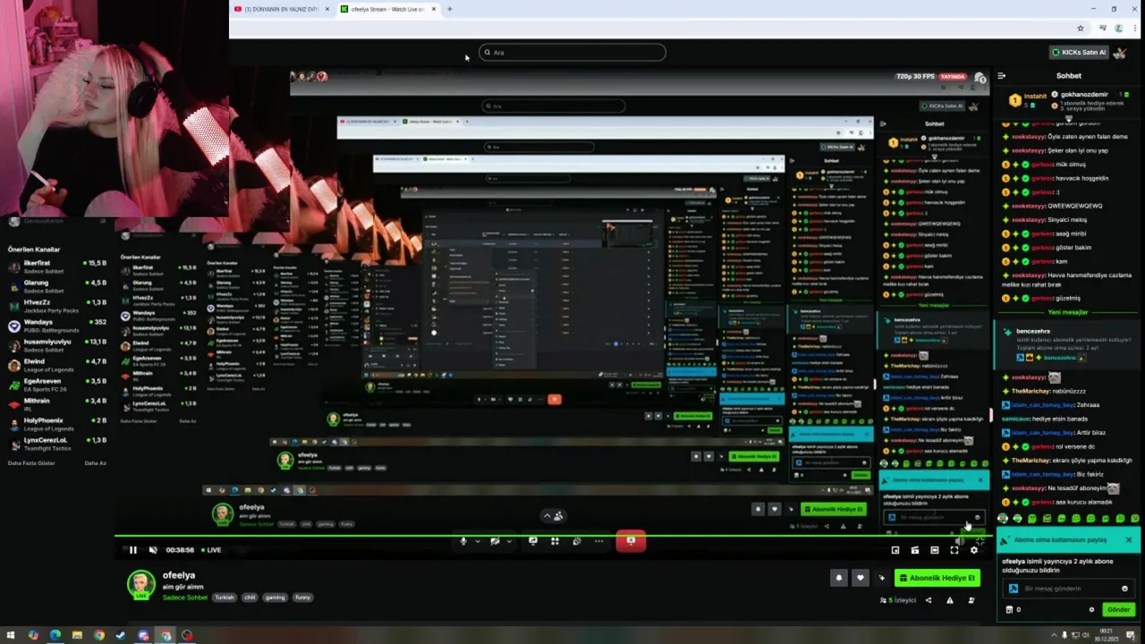
Task: Open Glarung recommended channel
Action: click(x=57, y=286)
